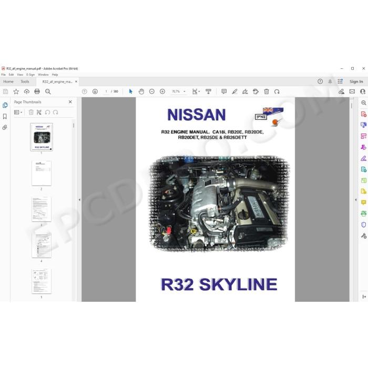This screenshot has height=368, width=368.
Task: Rotate the page with the toolbar rotate icon
Action: coord(277,91)
